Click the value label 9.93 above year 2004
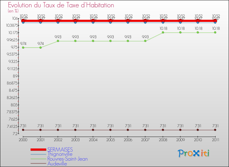Screen dimensions: 229x167 coord(93,37)
